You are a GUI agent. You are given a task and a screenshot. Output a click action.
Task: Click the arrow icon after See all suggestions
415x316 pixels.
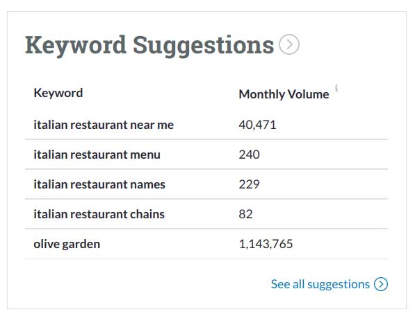coord(381,284)
